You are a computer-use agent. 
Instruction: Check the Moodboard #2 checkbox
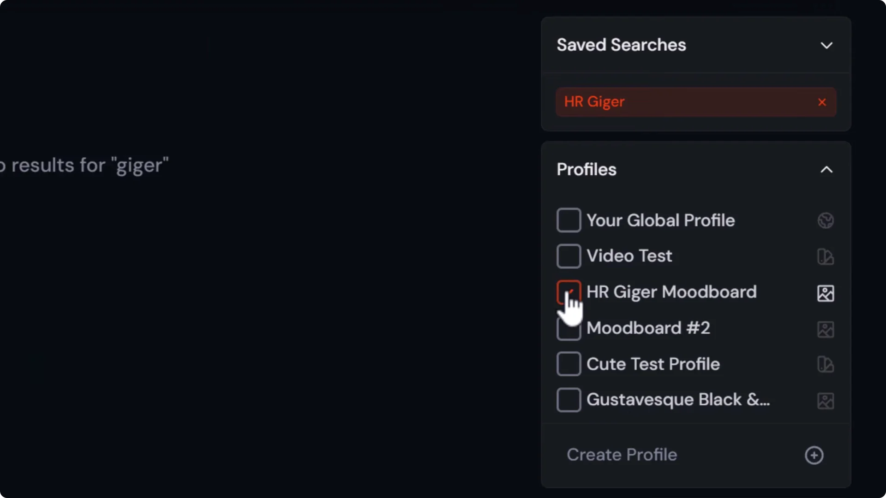(x=568, y=328)
